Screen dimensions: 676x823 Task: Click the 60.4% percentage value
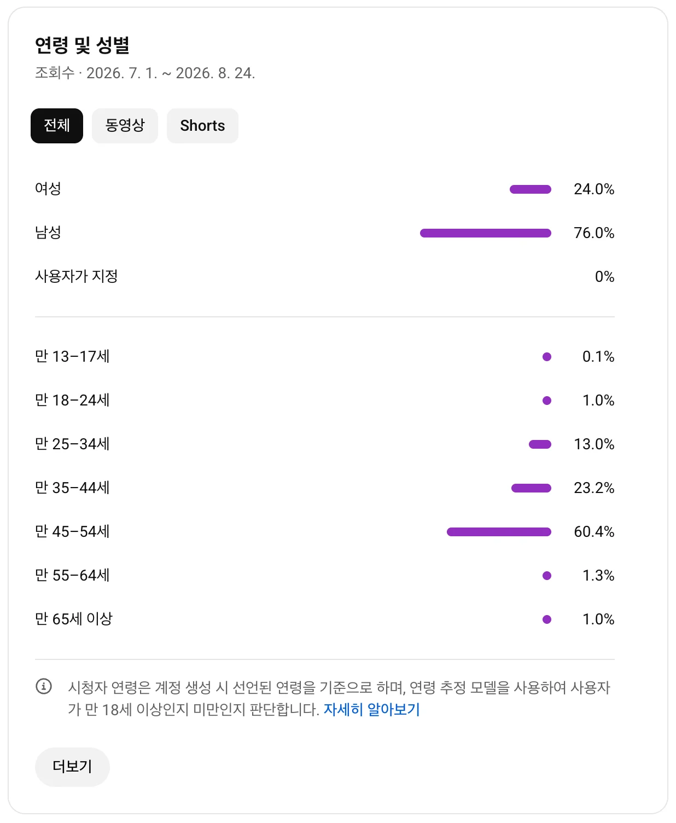pyautogui.click(x=594, y=532)
